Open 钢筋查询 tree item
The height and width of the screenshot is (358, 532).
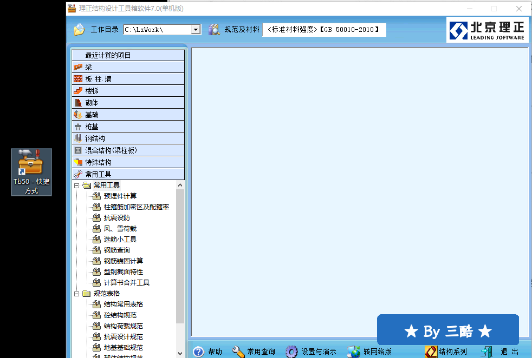point(117,250)
